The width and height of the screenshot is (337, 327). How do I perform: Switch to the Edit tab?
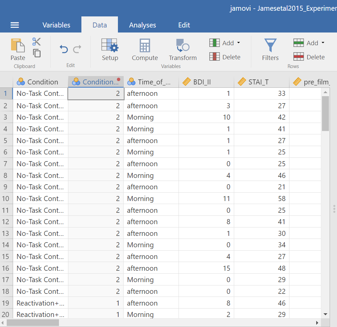(184, 25)
